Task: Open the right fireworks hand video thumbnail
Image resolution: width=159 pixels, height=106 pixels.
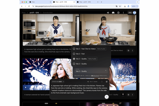Action: pyautogui.click(x=123, y=74)
